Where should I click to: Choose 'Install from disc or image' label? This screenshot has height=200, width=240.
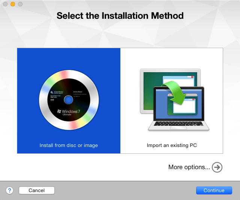pos(69,145)
